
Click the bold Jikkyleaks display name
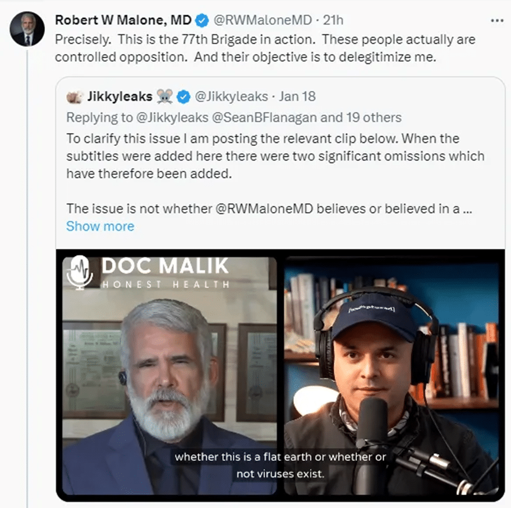(x=119, y=97)
